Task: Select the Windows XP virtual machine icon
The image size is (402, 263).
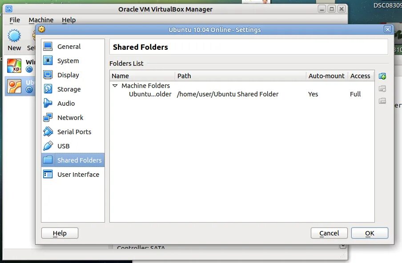Action: 14,66
